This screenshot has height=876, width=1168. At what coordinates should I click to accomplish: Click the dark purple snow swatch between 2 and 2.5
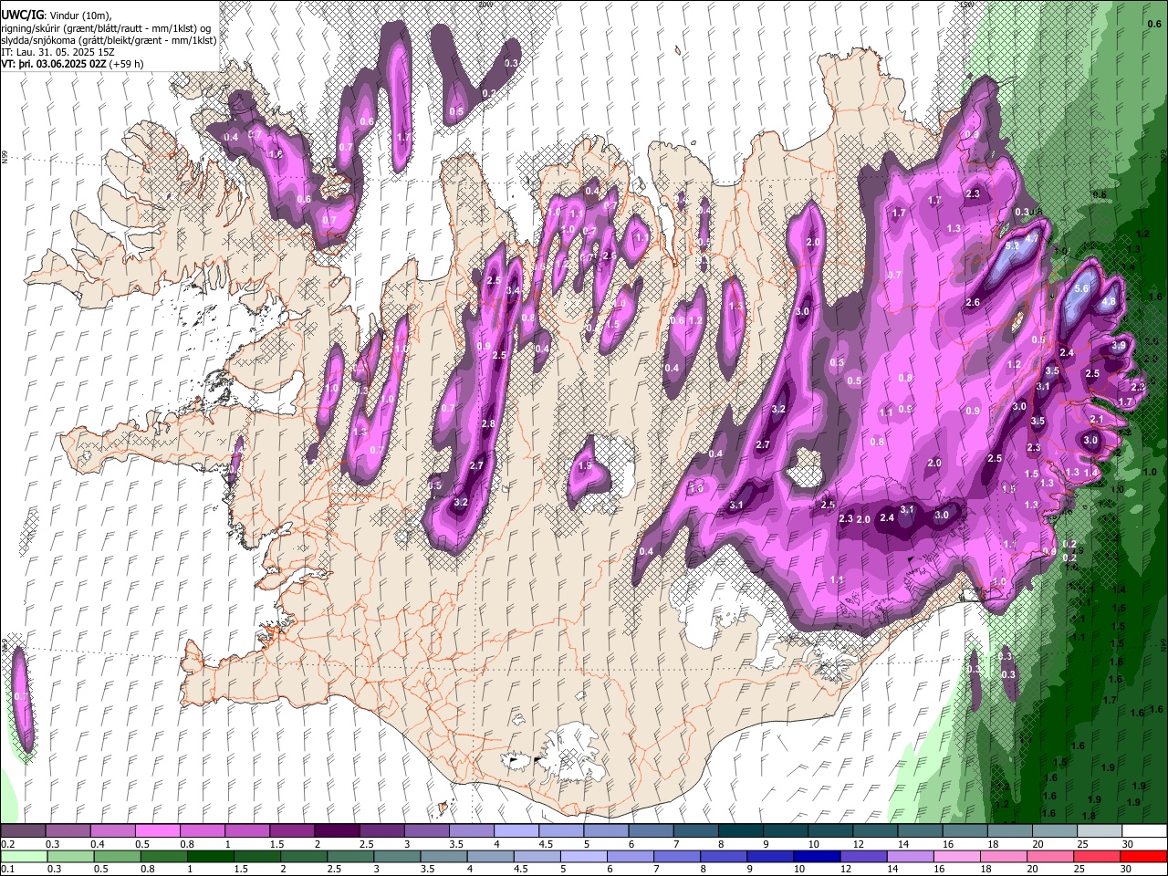[x=336, y=831]
